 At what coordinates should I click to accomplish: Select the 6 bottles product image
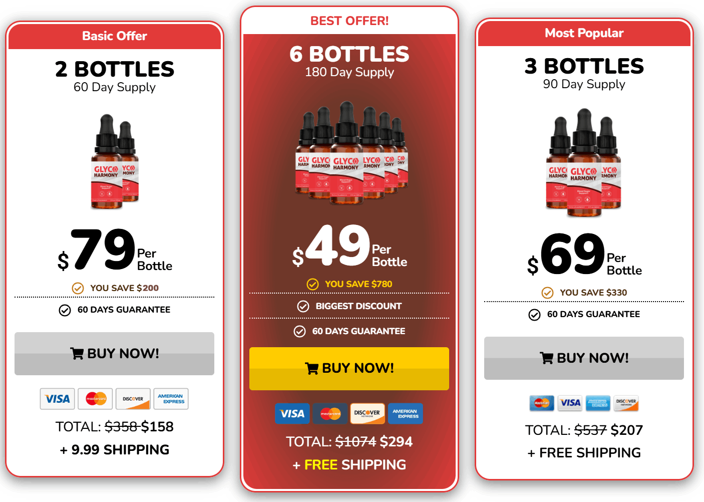(x=351, y=153)
